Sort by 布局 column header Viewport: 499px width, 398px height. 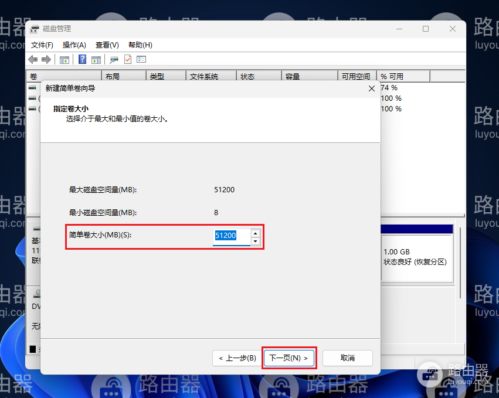(124, 76)
